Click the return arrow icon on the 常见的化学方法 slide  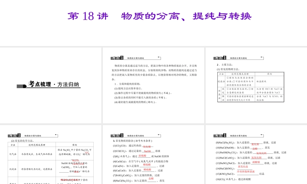click(x=56, y=135)
